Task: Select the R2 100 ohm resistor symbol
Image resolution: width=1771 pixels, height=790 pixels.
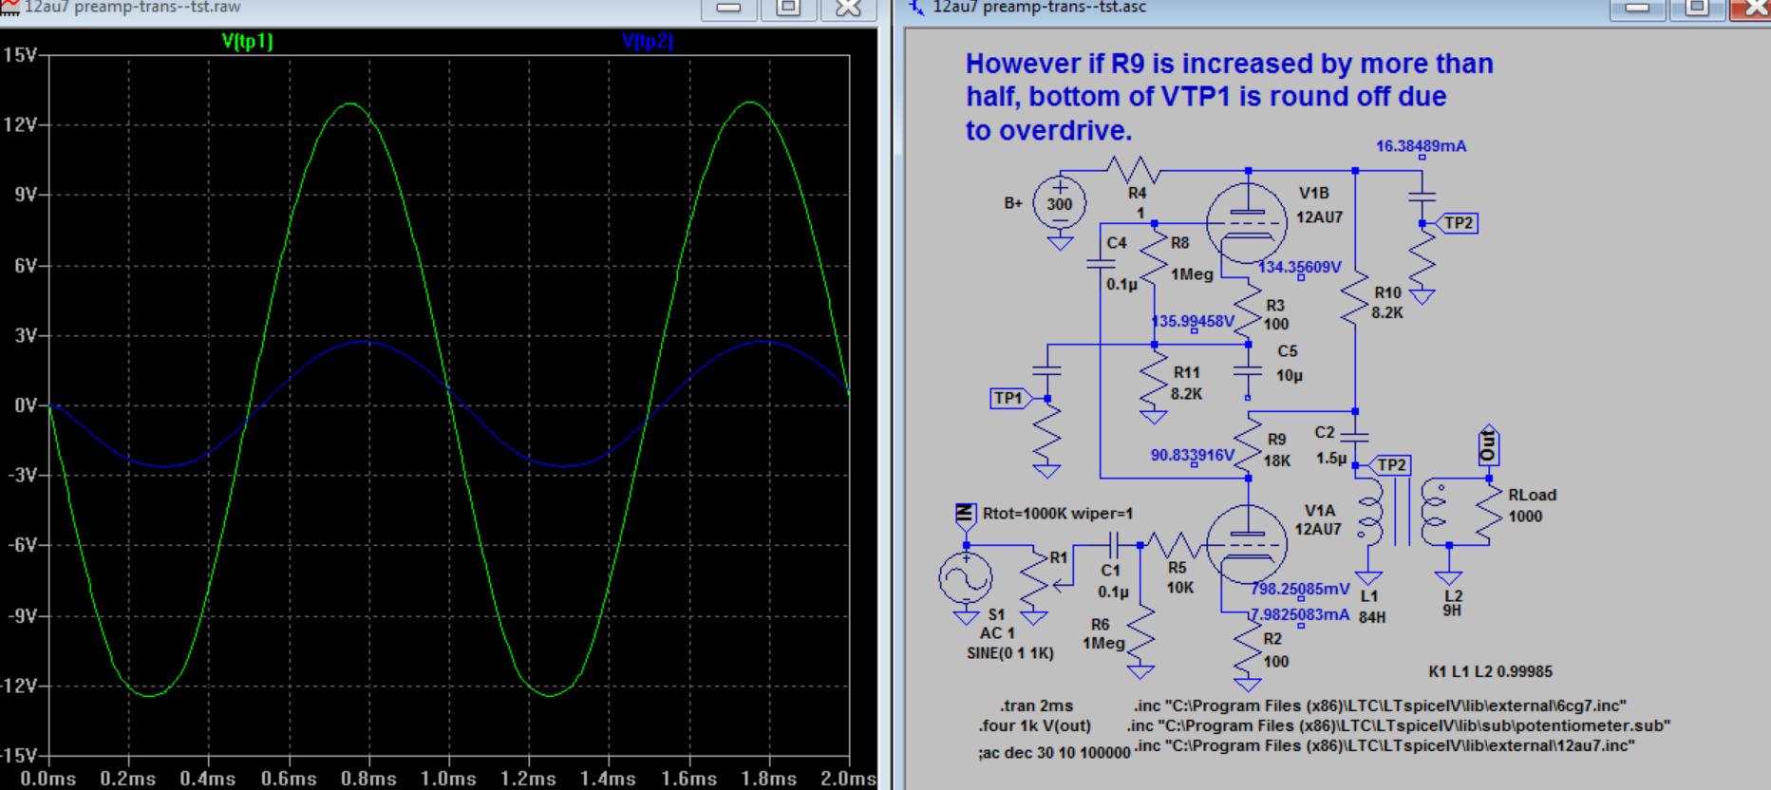Action: click(x=1248, y=646)
